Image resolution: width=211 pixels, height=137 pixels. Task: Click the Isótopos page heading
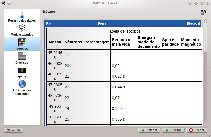click(x=49, y=12)
